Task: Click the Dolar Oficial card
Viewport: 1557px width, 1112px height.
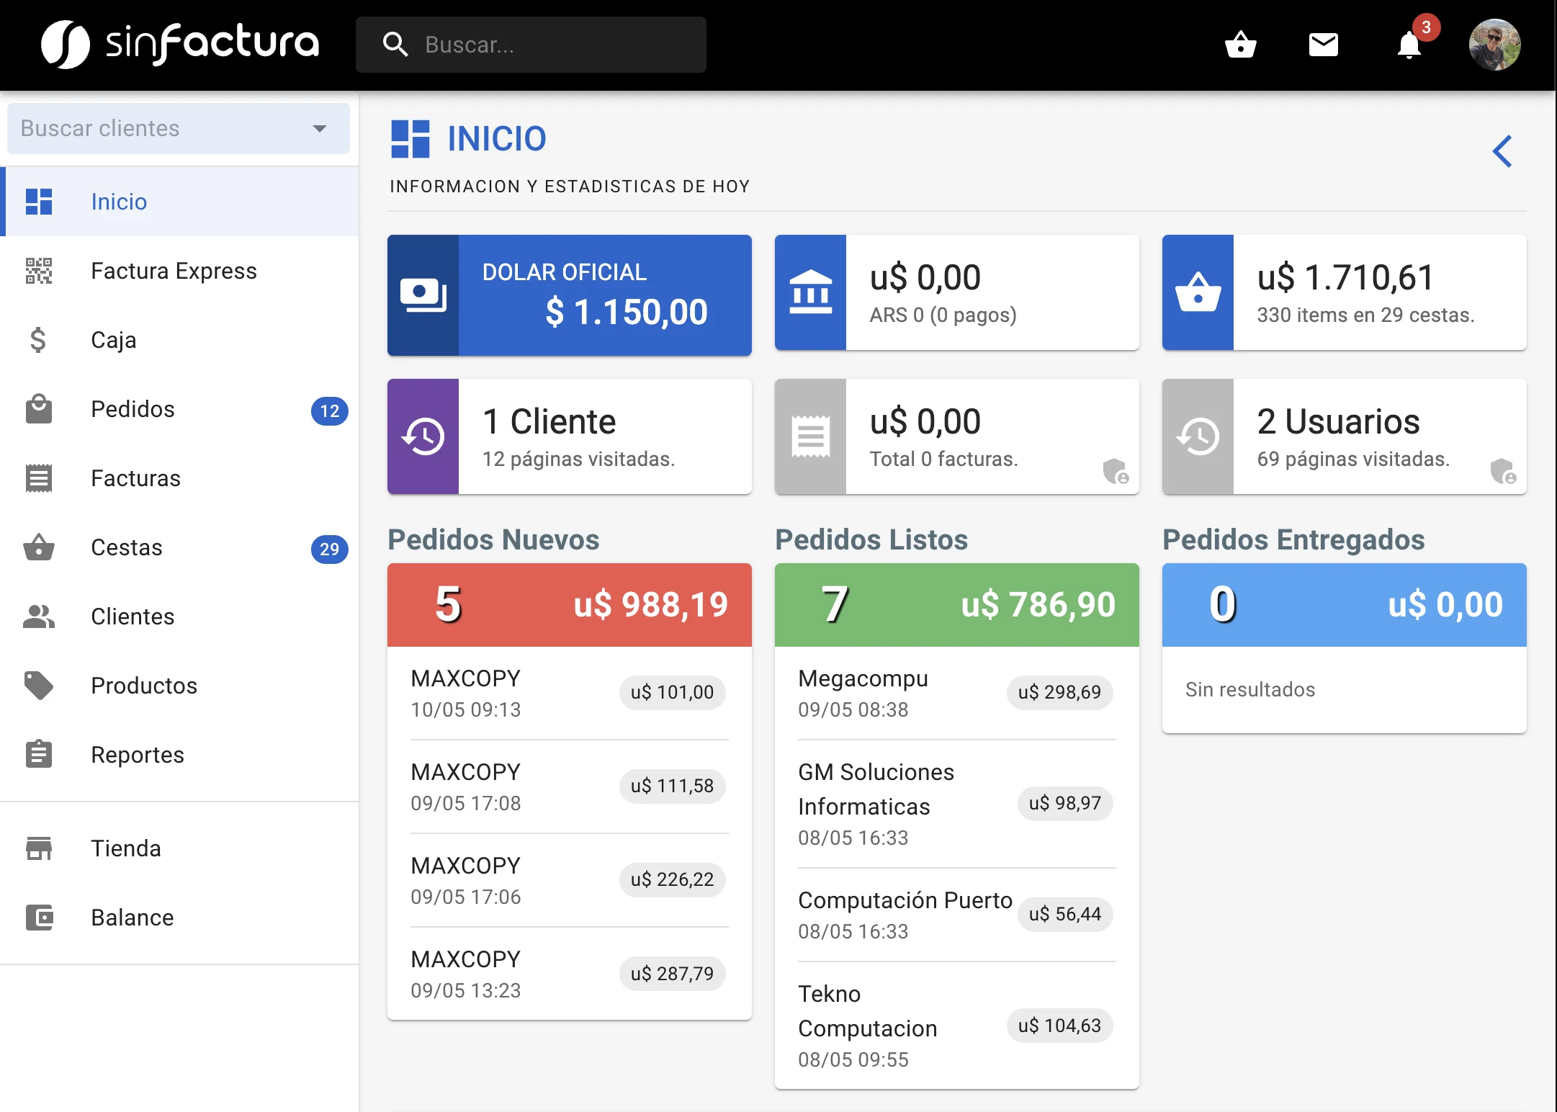Action: click(569, 295)
